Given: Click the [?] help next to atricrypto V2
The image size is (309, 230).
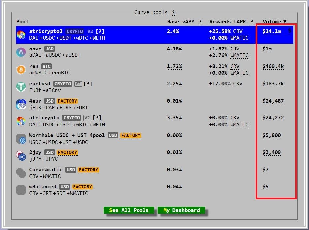Looking at the screenshot, I should (x=97, y=118).
